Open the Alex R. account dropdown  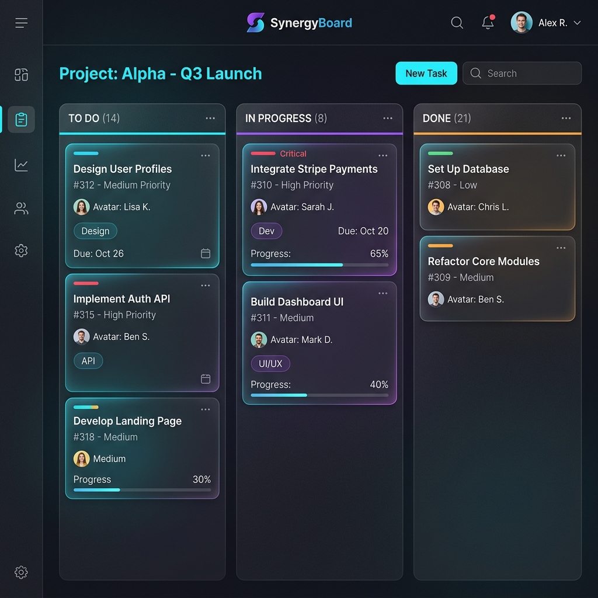coord(546,23)
